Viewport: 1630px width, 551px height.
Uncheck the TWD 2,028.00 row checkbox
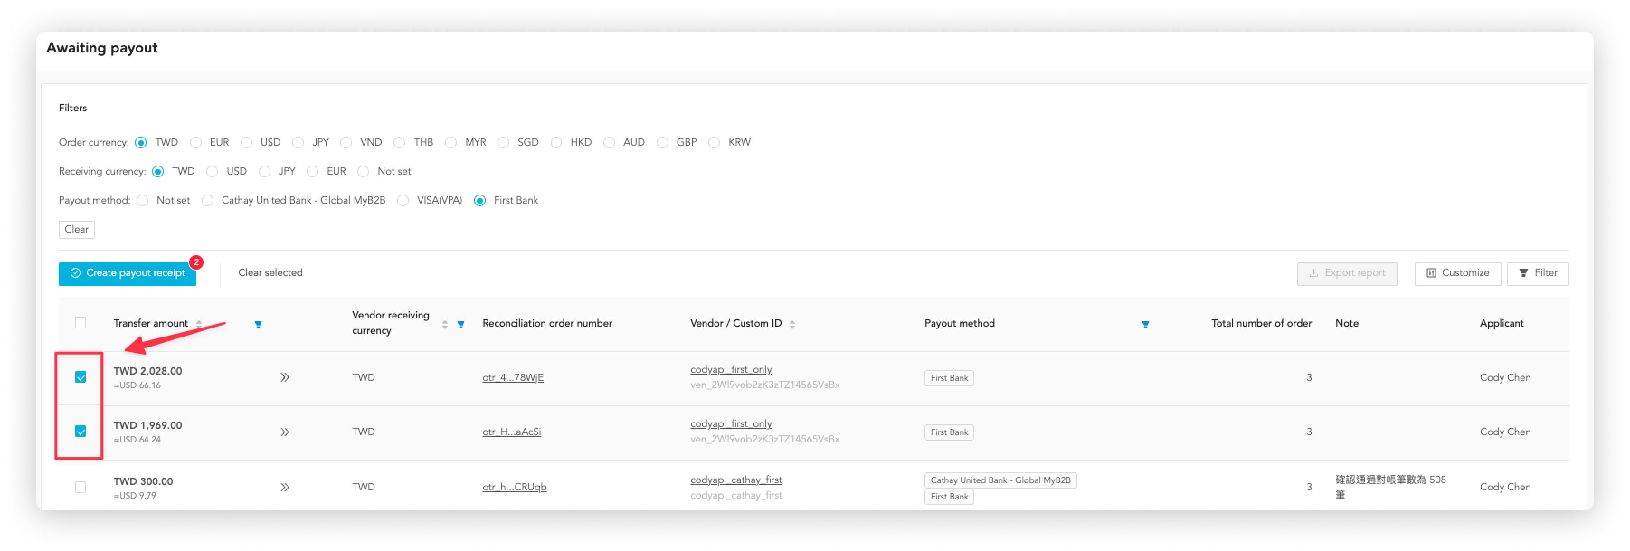point(81,378)
